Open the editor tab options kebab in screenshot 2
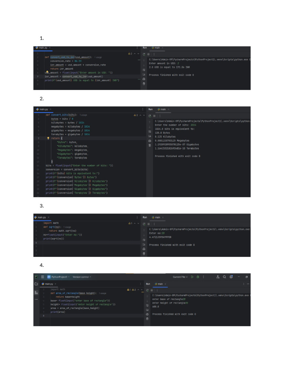284x379 pixels. [143, 109]
